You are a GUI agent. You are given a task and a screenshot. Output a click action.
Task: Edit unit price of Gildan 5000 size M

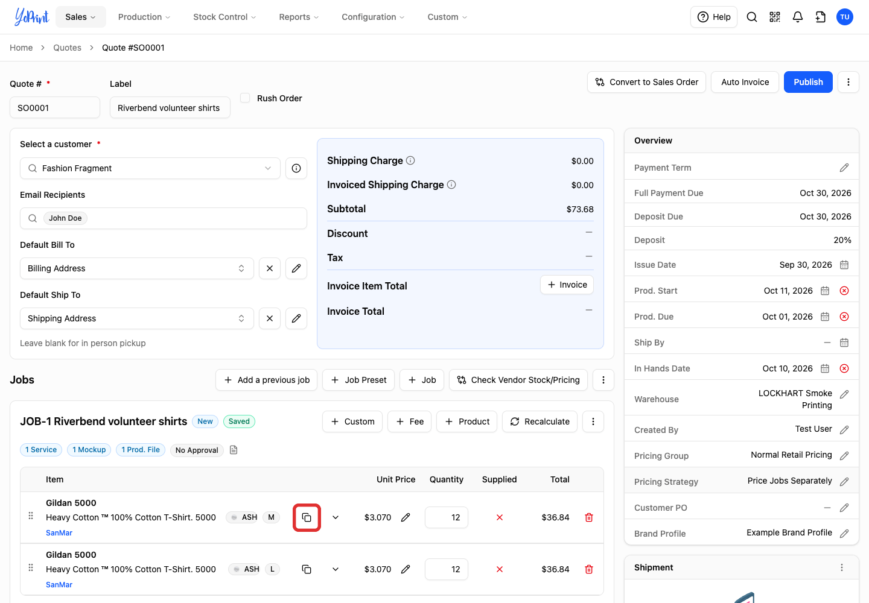[406, 517]
